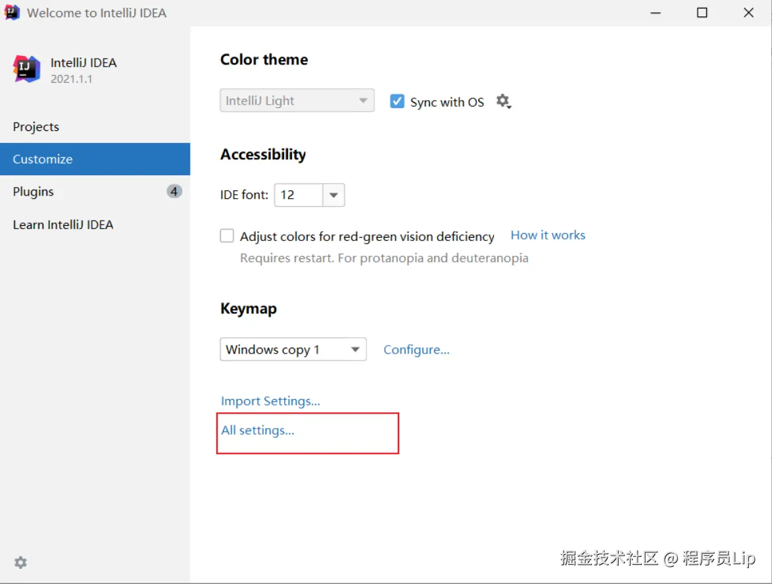
Task: Click the IDE font value field 12
Action: click(299, 195)
